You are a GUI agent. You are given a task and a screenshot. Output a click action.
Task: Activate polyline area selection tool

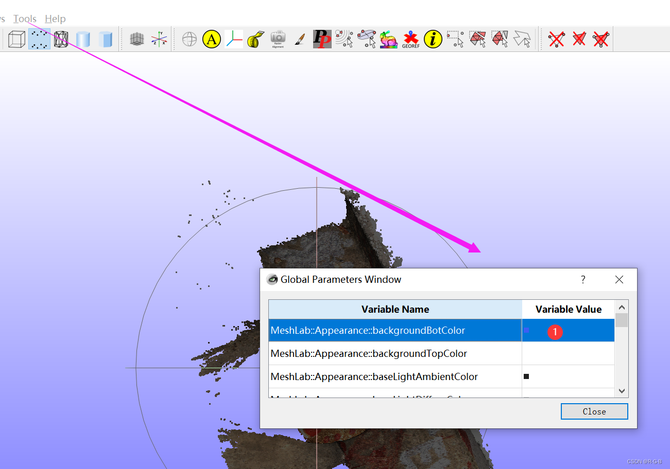(522, 39)
